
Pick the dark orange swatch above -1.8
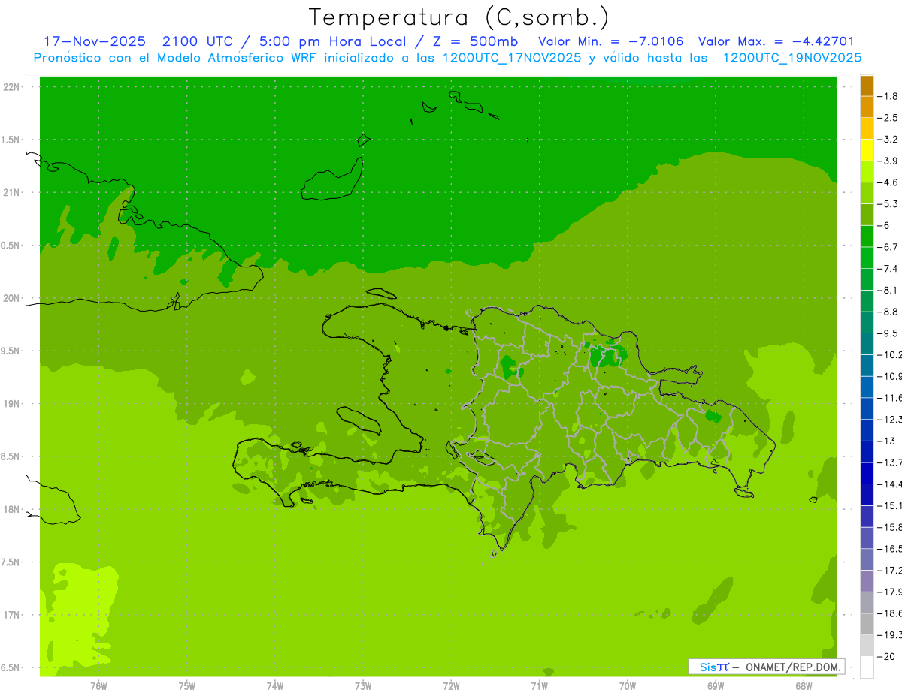point(867,86)
